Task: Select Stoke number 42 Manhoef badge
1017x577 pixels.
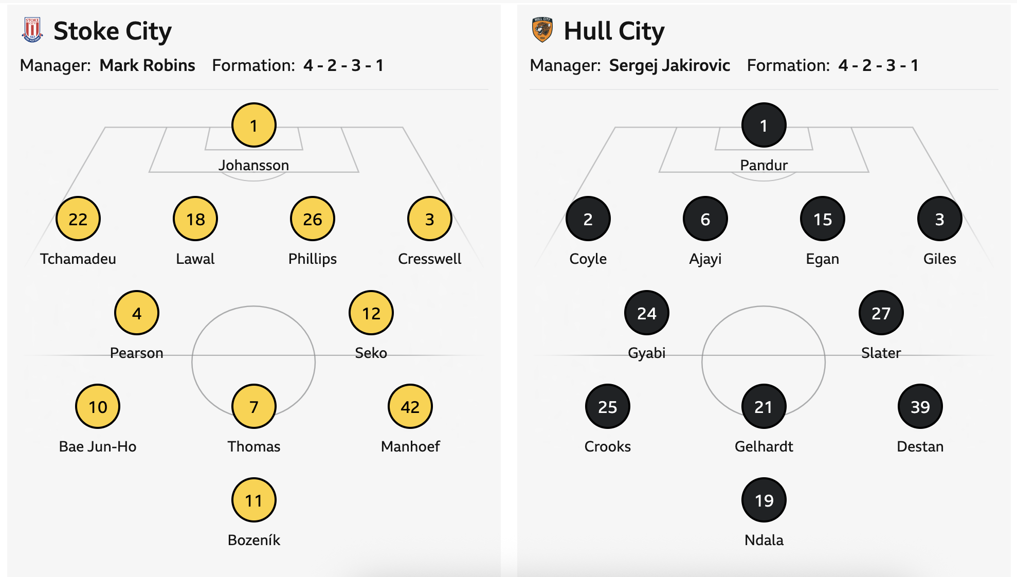Action: tap(410, 407)
